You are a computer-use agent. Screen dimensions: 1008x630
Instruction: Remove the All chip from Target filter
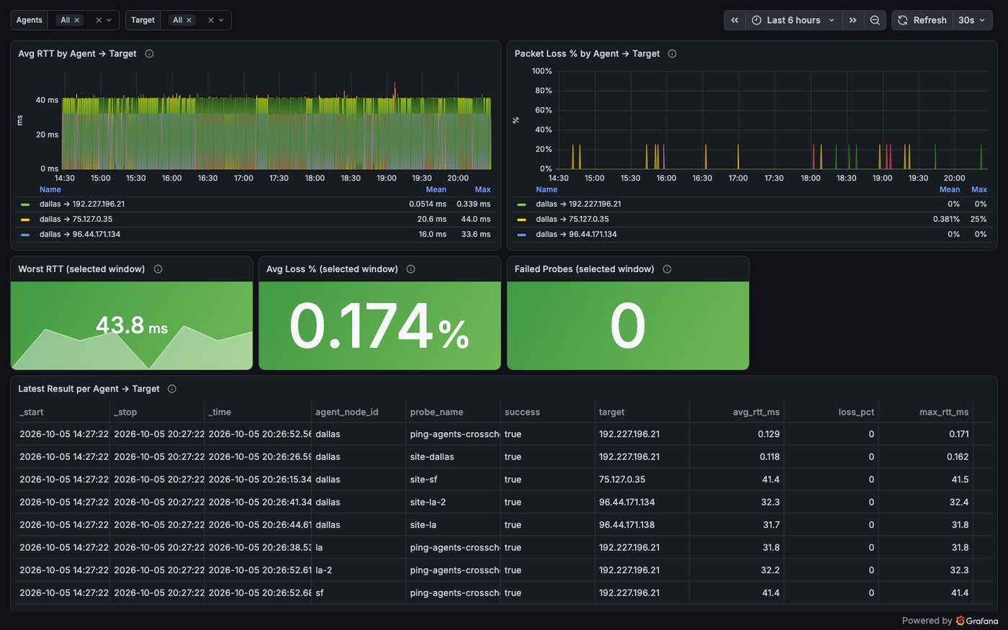click(x=189, y=20)
